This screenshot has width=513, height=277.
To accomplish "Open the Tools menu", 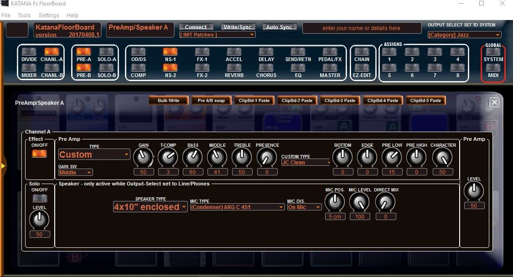I will 24,15.
